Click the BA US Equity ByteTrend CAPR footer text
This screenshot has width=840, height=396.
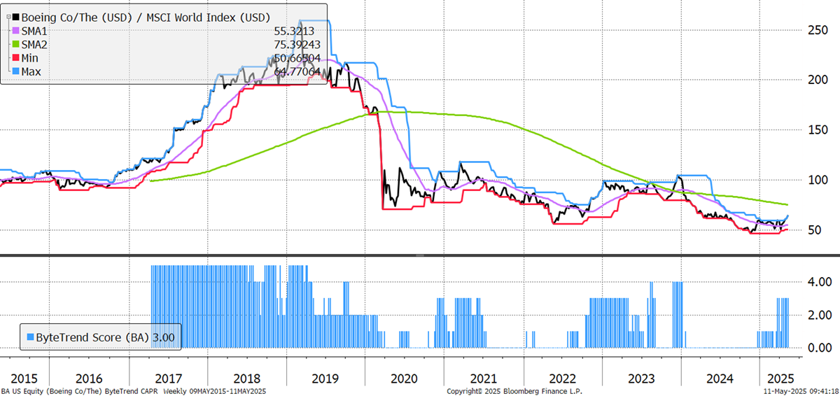click(x=134, y=390)
